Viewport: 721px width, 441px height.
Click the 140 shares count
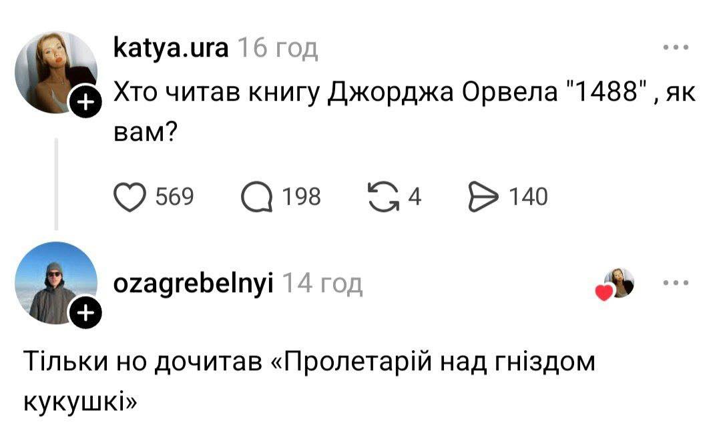(527, 197)
